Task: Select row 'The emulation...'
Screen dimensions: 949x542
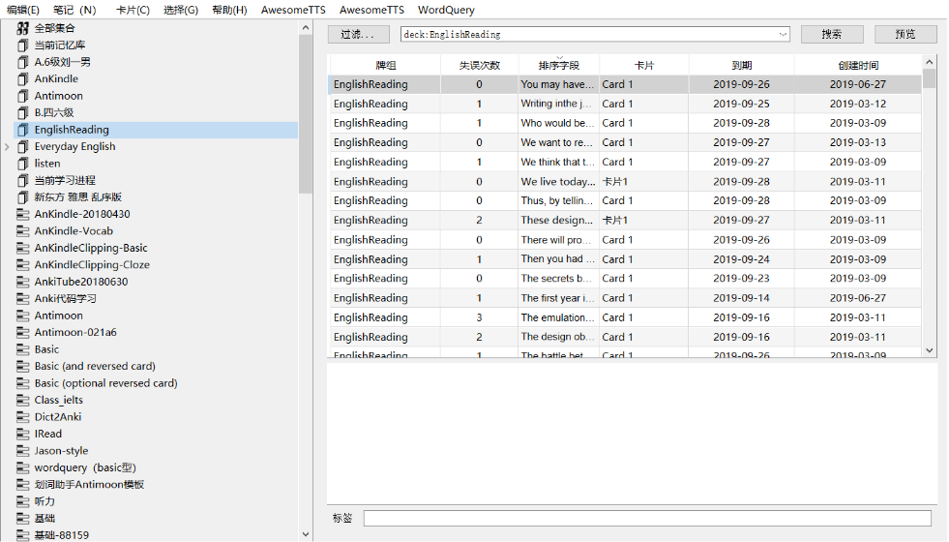Action: click(626, 317)
